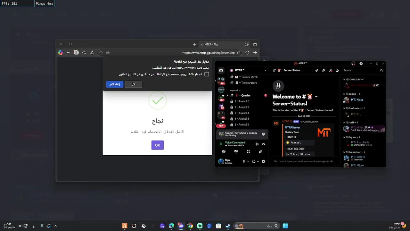Open headphone output options arrow
Viewport: 410px width, 231px height.
point(258,161)
